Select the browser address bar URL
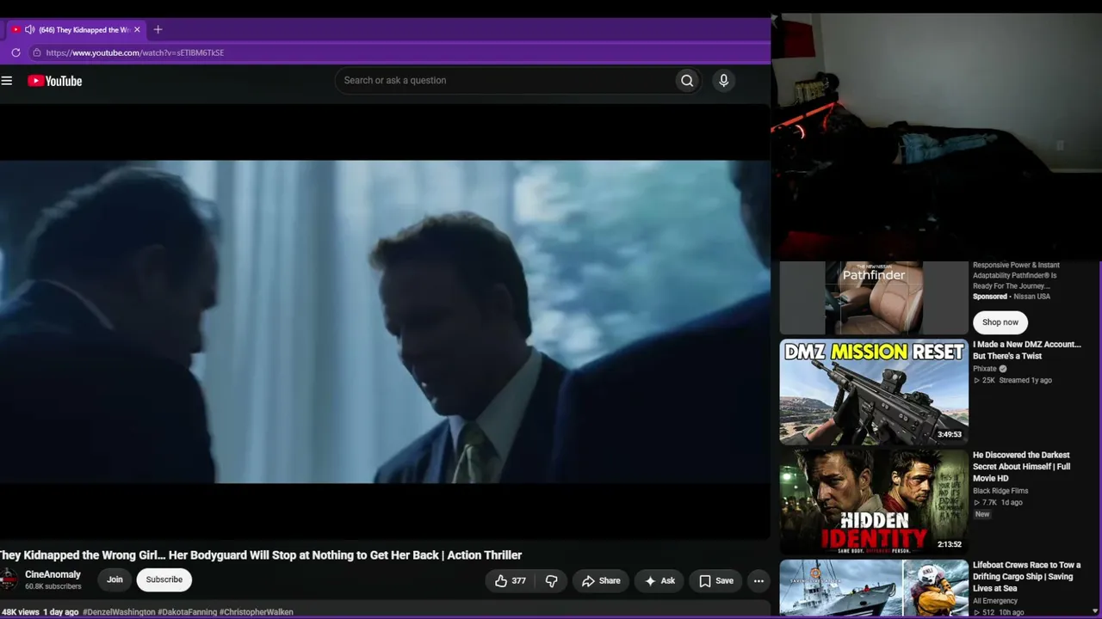Viewport: 1102px width, 619px height. (135, 52)
